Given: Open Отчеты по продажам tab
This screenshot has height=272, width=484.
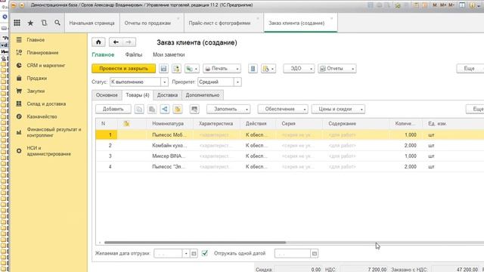Looking at the screenshot, I should (147, 23).
